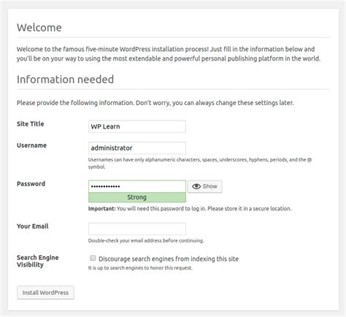Select the empty Your Email field
346x317 pixels.
tap(137, 229)
